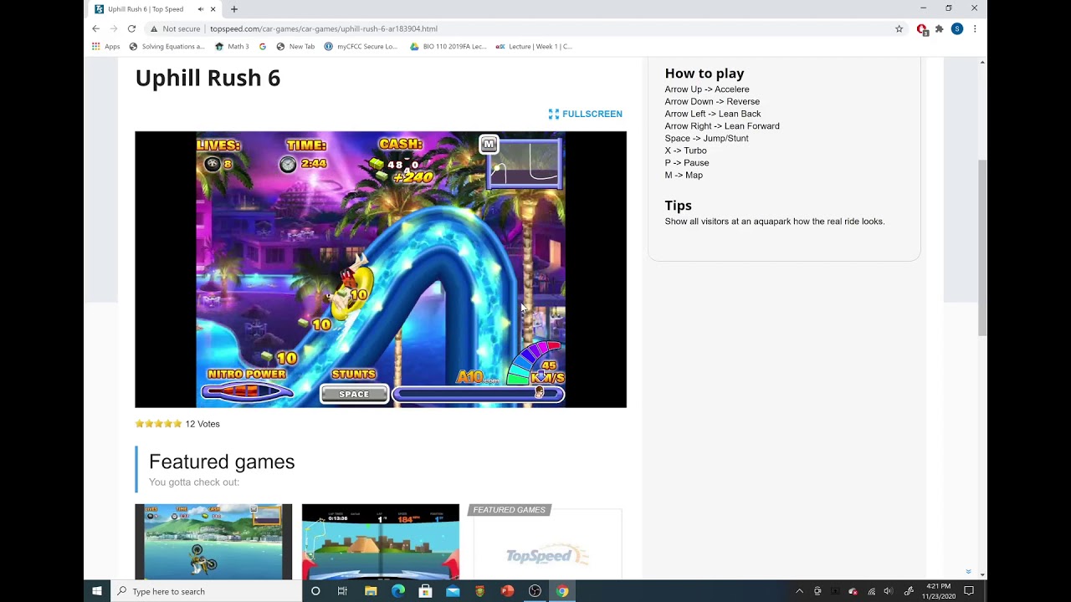Viewport: 1071px width, 602px height.
Task: Click the FEATURED GAMES label badge
Action: click(509, 510)
